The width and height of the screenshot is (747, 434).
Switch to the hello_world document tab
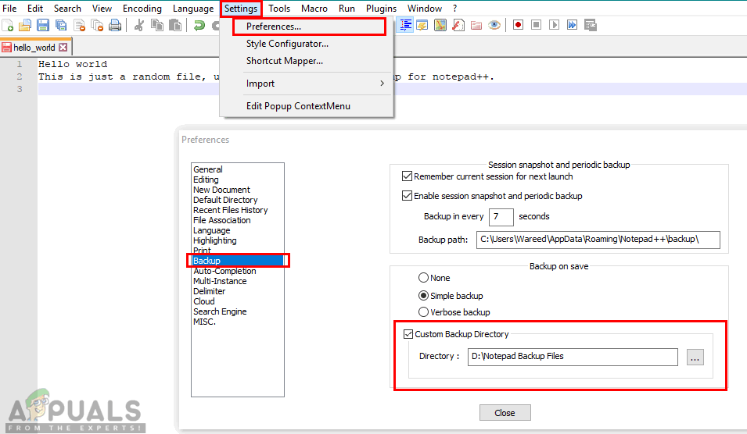point(34,48)
